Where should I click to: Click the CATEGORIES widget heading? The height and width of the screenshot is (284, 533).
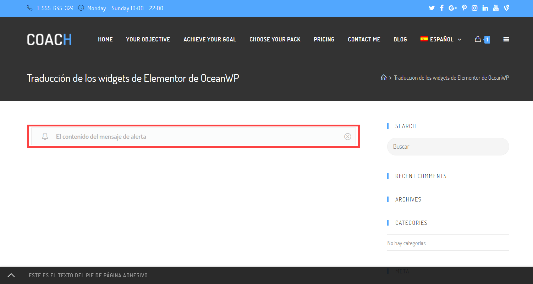(x=411, y=223)
